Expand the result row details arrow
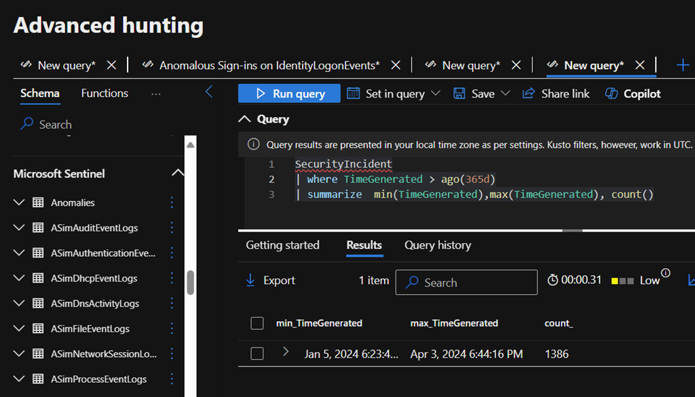This screenshot has width=695, height=397. pos(286,352)
